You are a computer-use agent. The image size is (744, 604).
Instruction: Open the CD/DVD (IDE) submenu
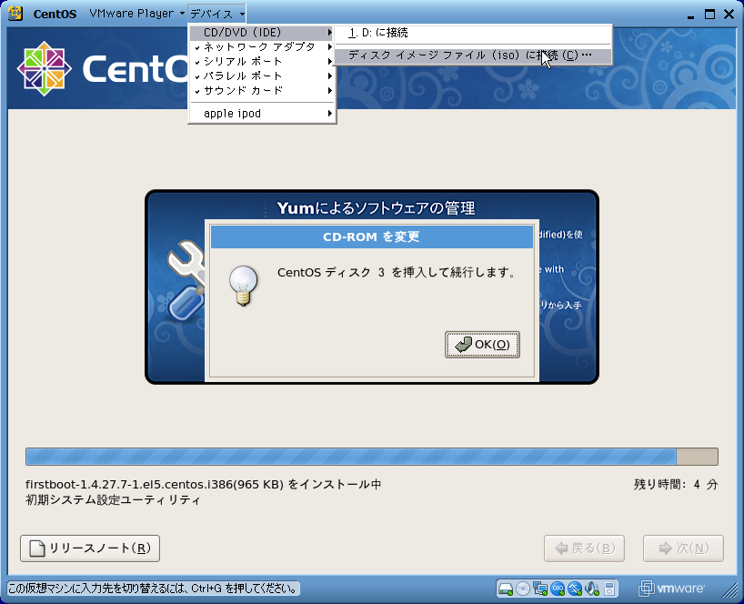point(262,33)
